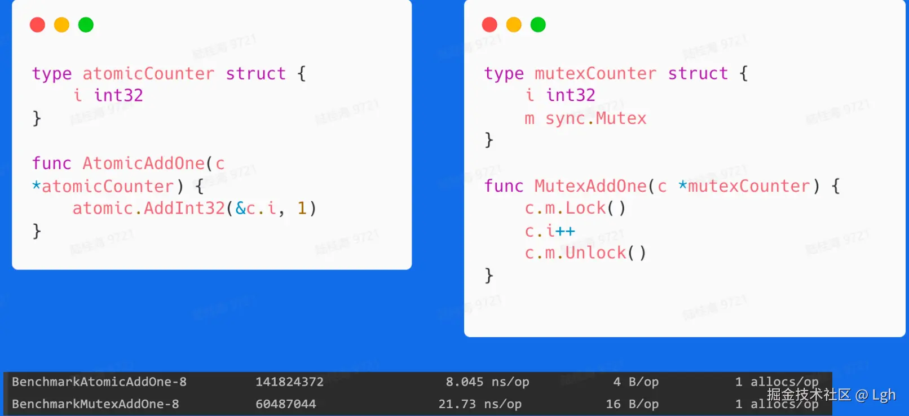The width and height of the screenshot is (909, 416).
Task: Click the iteration count '141824372'
Action: (x=290, y=382)
